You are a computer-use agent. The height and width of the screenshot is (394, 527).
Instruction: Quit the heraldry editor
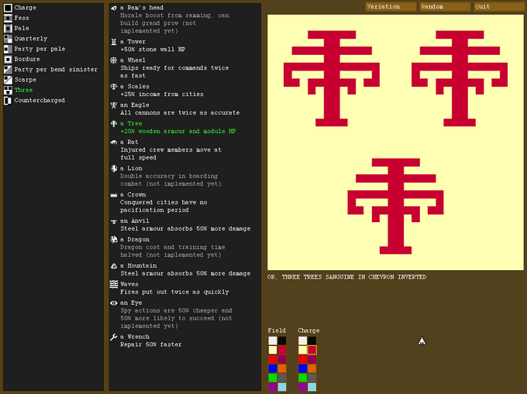point(499,7)
